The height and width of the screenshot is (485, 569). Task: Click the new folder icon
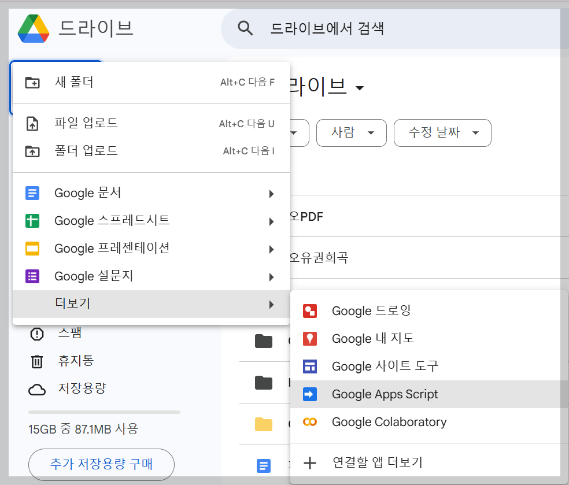(32, 82)
